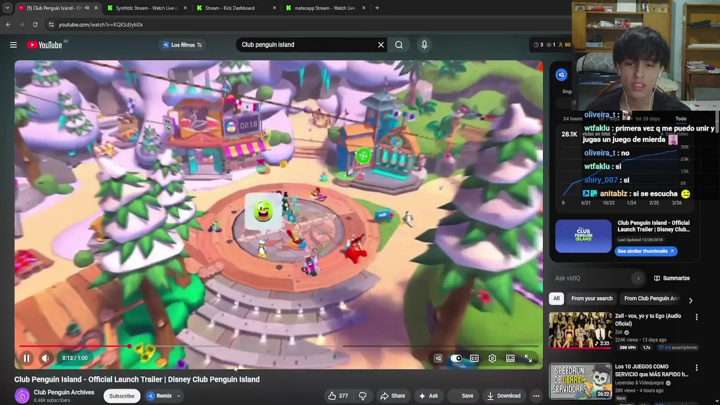Download the video
720x405 pixels.
[x=504, y=395]
